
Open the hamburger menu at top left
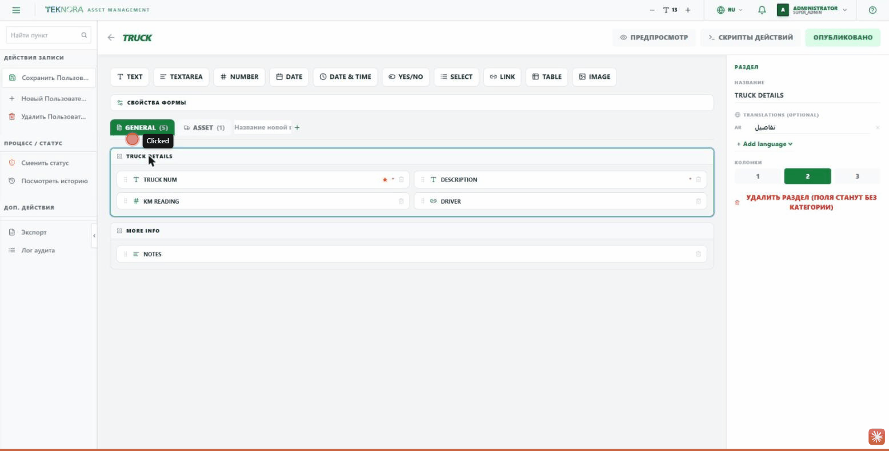click(x=16, y=10)
